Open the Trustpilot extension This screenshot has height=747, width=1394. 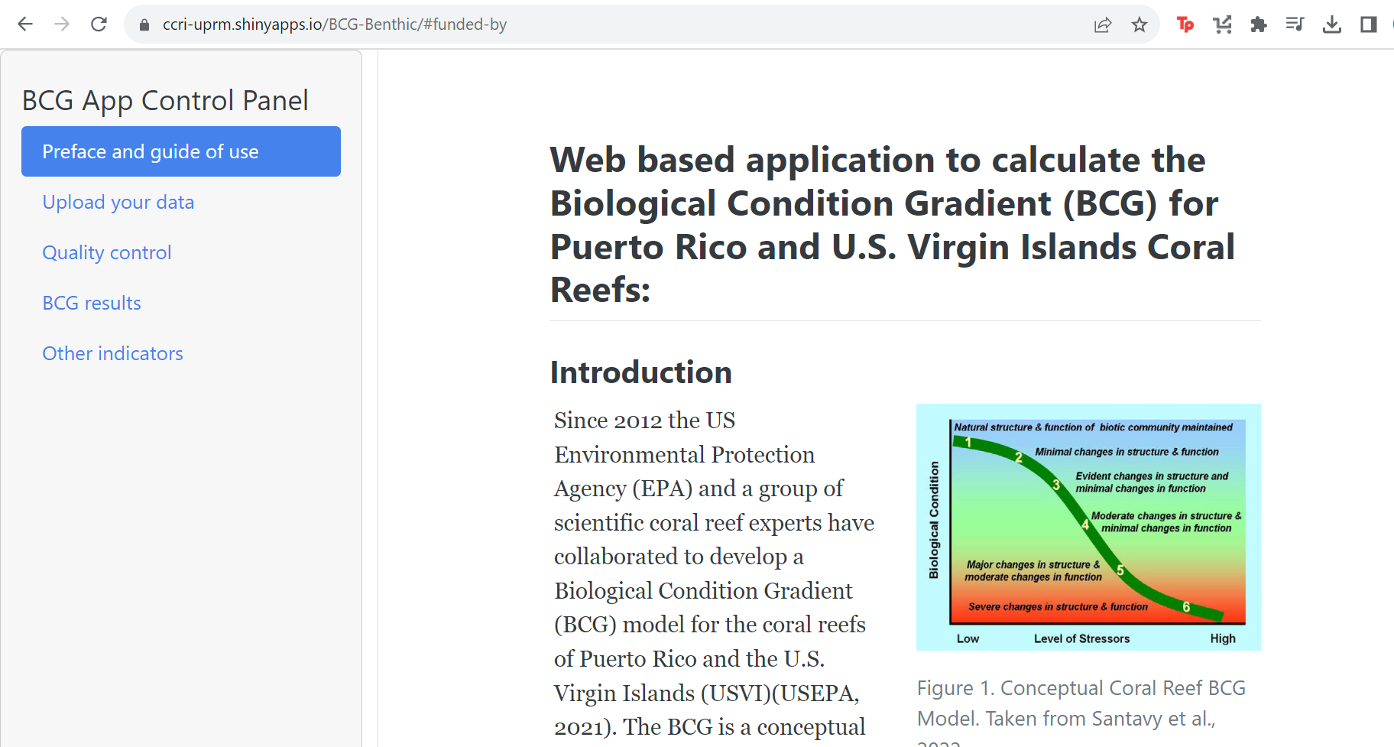(x=1185, y=24)
